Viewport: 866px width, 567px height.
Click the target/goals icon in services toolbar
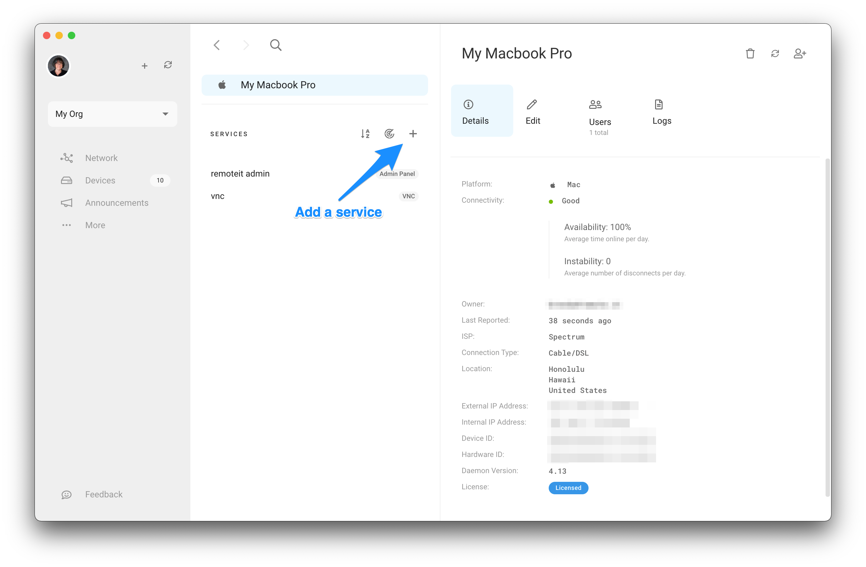click(x=389, y=134)
